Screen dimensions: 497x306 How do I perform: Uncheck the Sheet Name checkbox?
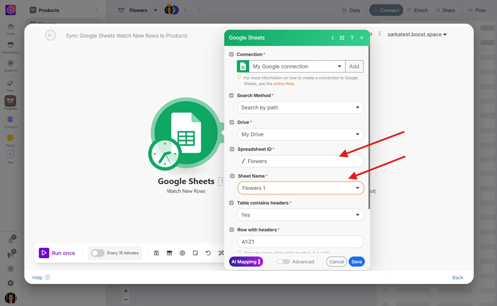click(232, 176)
